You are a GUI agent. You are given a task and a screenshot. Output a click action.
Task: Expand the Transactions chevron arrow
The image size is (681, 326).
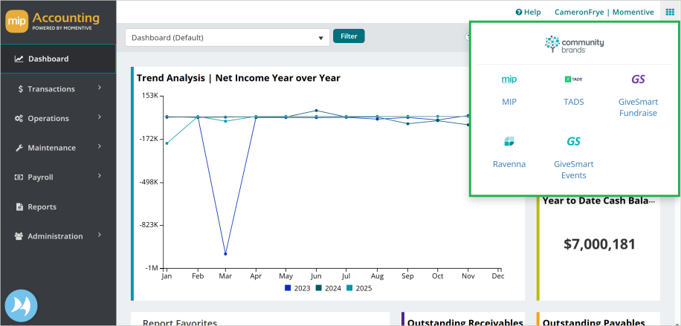pyautogui.click(x=100, y=88)
